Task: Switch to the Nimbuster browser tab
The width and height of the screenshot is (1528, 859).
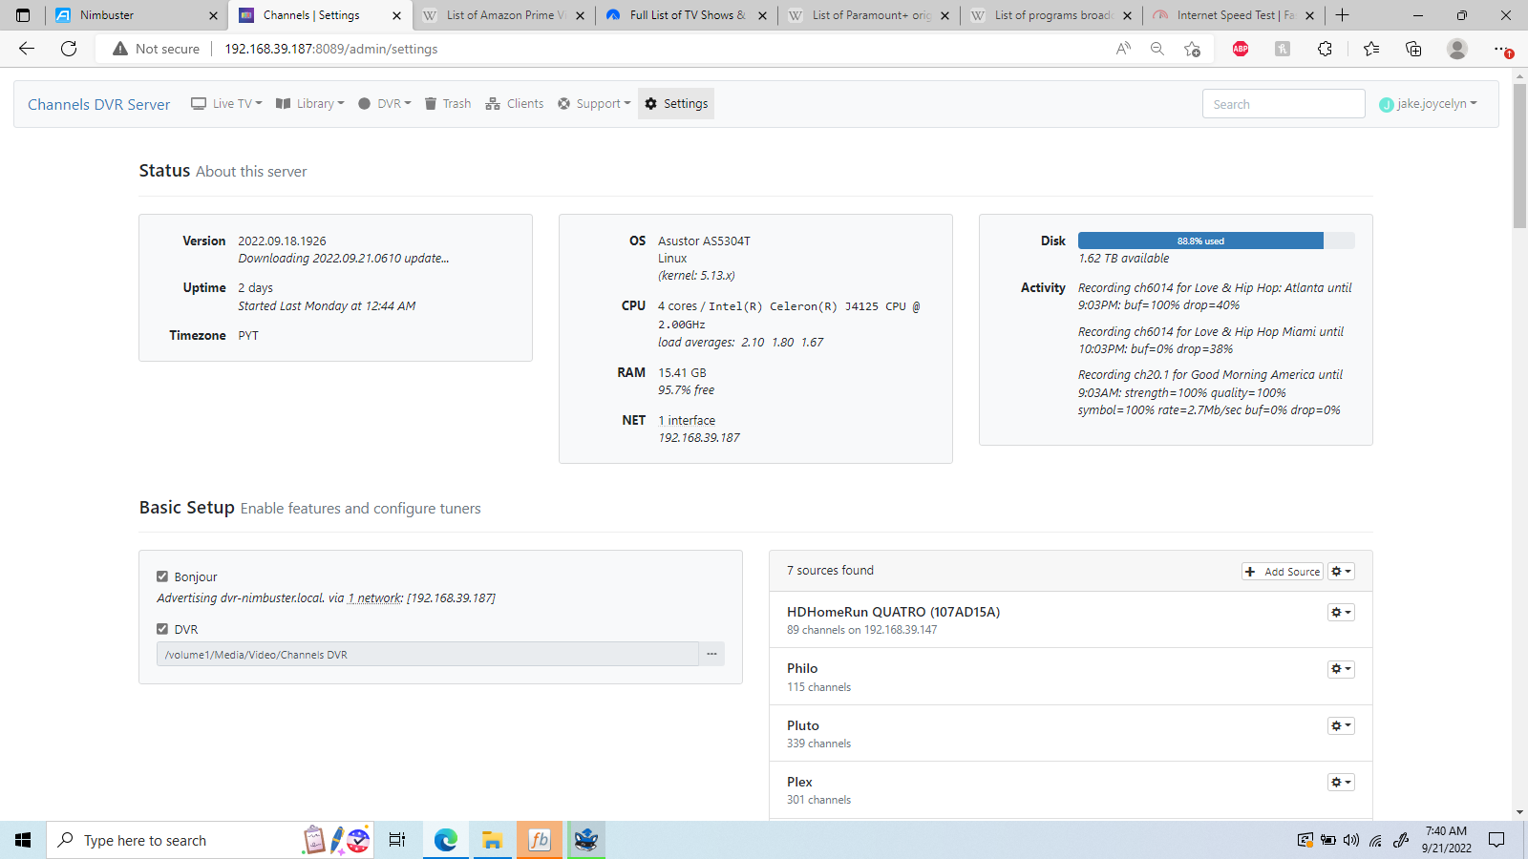Action: point(134,15)
